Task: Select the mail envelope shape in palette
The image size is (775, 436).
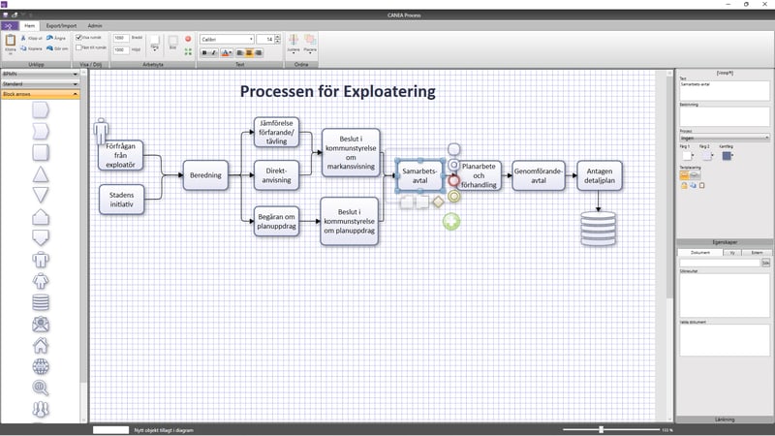Action: [41, 324]
